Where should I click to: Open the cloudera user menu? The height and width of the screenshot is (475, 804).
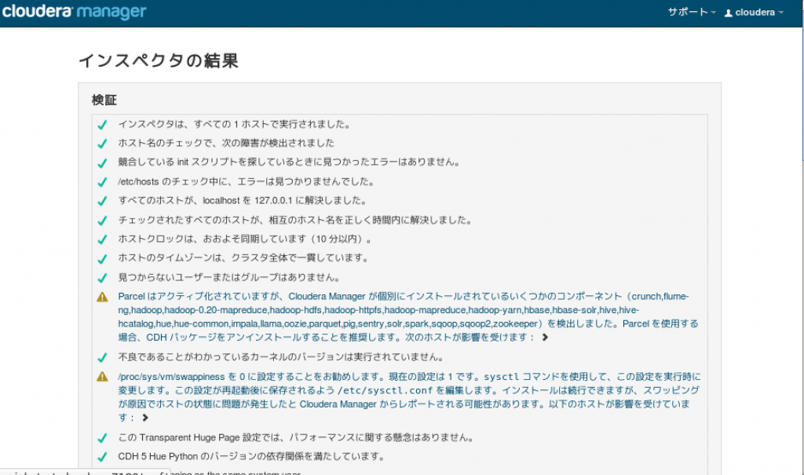coord(755,13)
